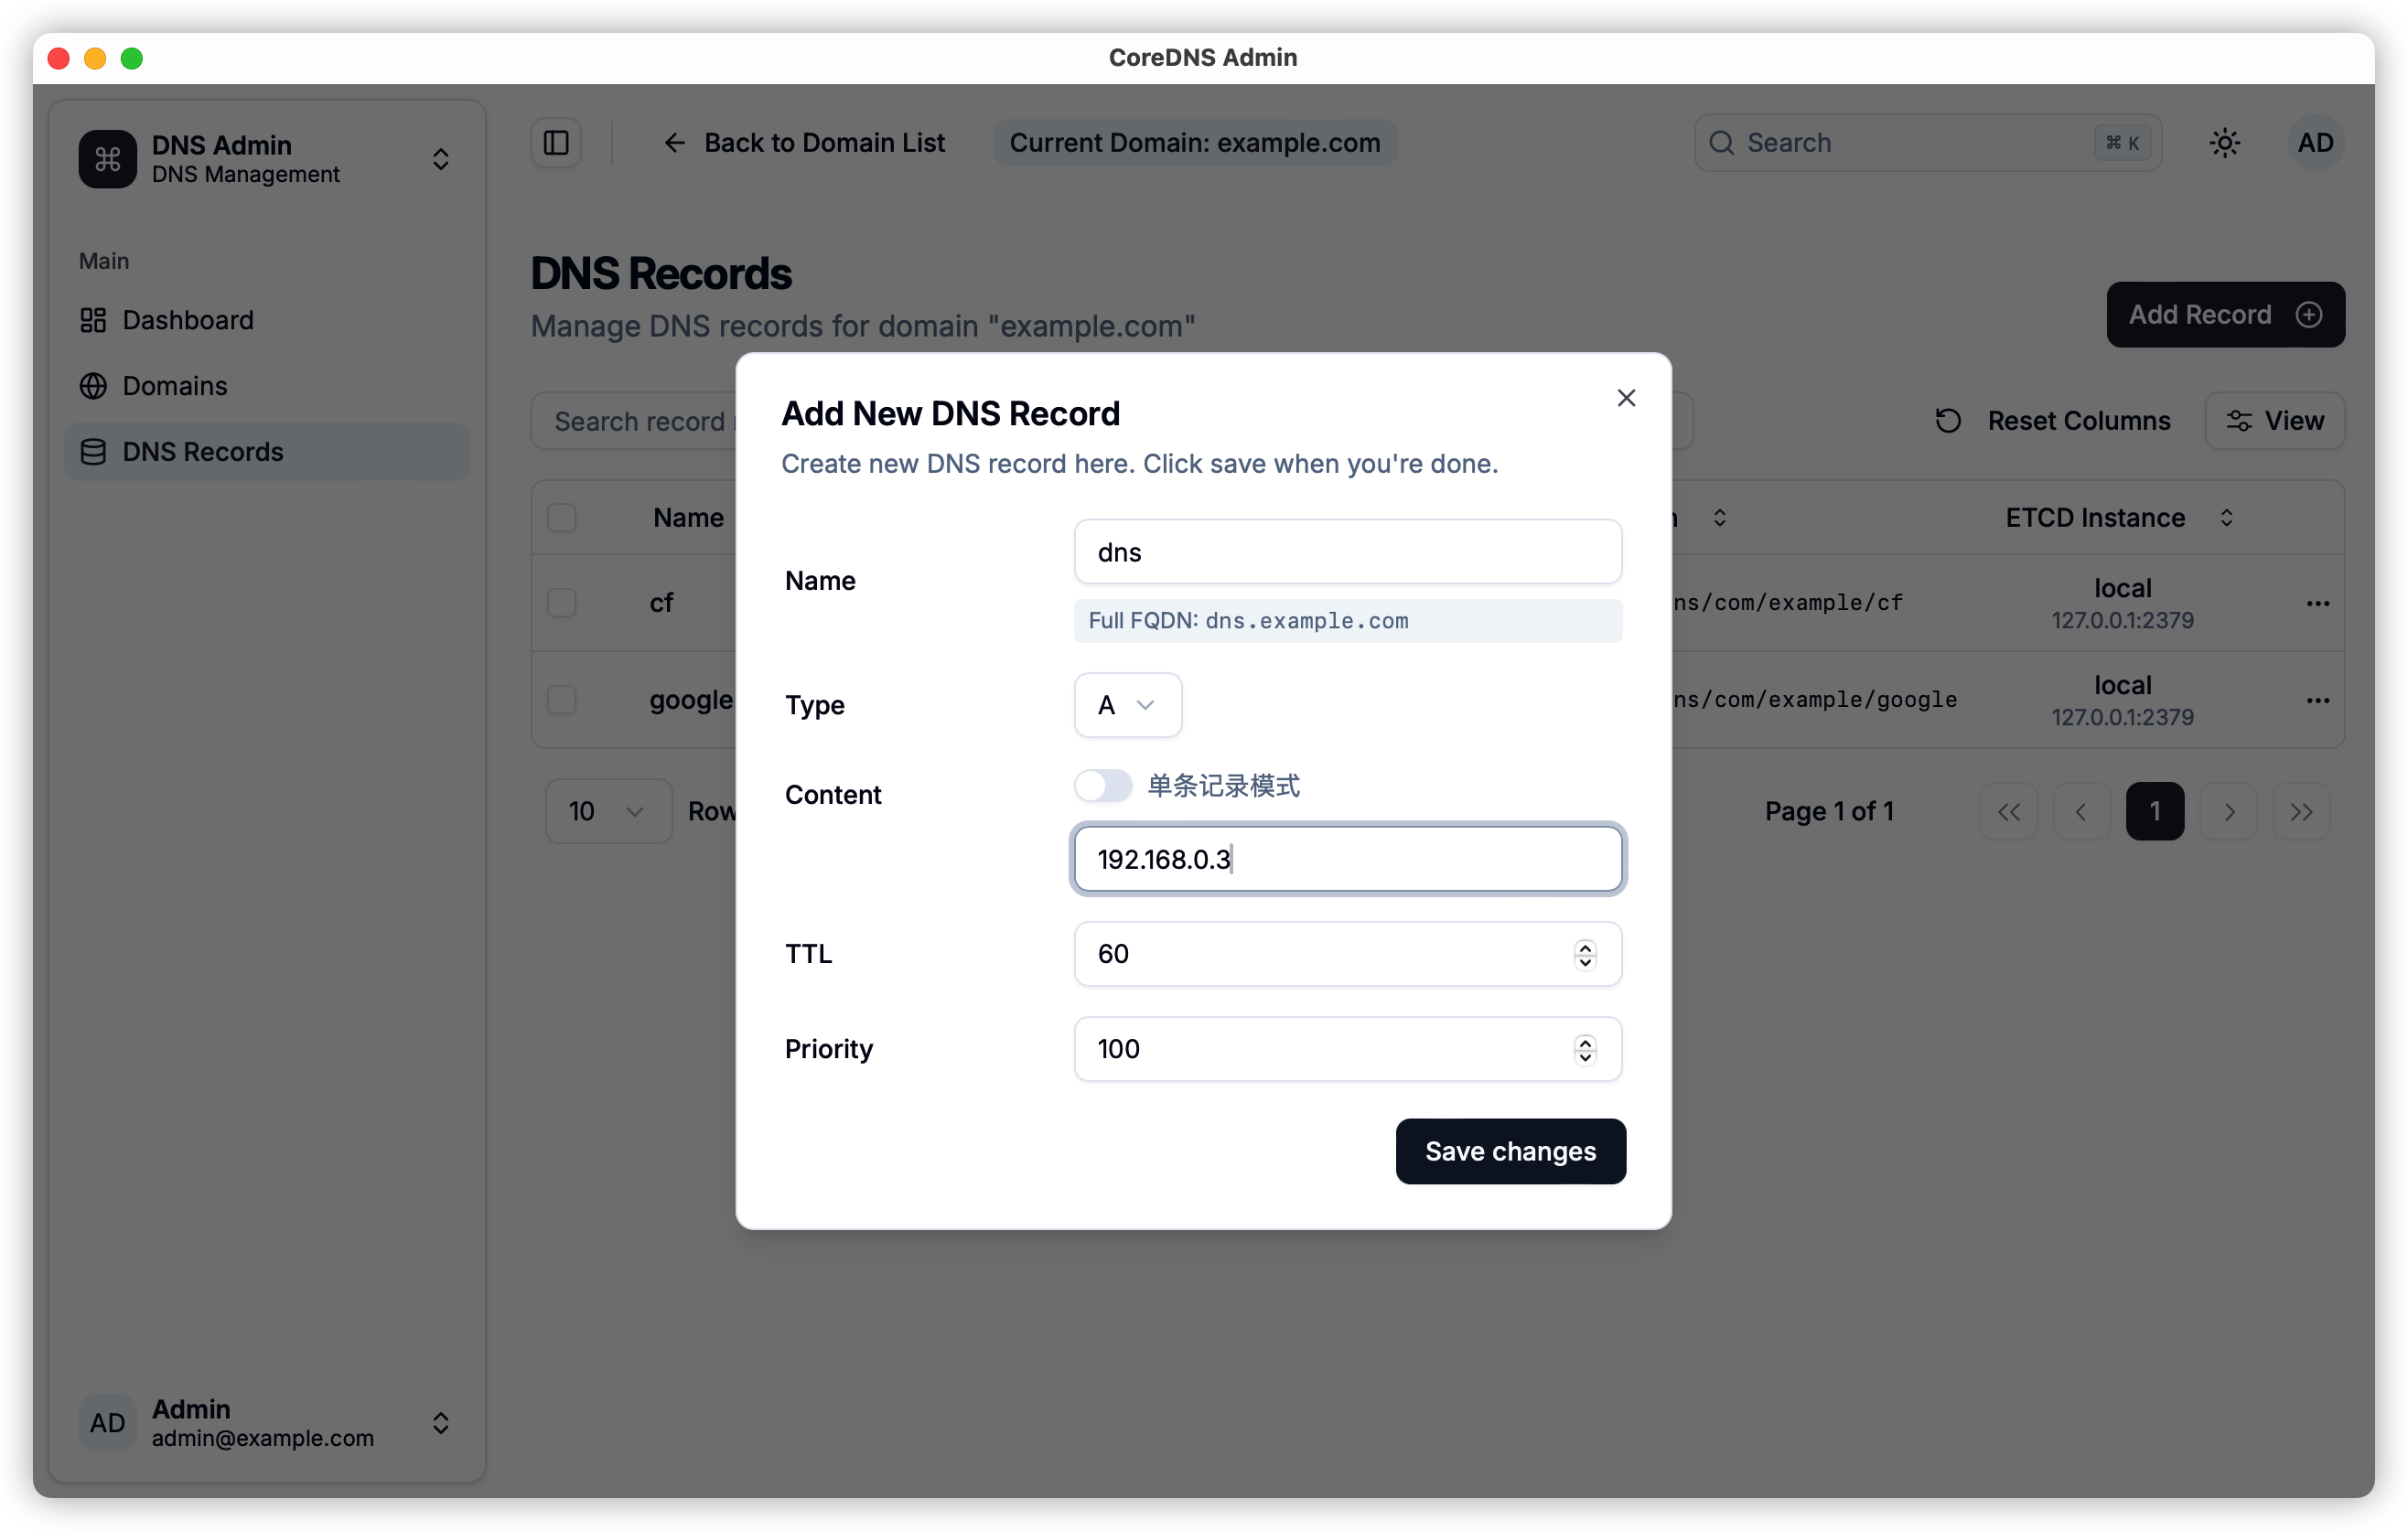Viewport: 2408px width, 1531px height.
Task: Check the select-all rows checkbox
Action: 562,518
